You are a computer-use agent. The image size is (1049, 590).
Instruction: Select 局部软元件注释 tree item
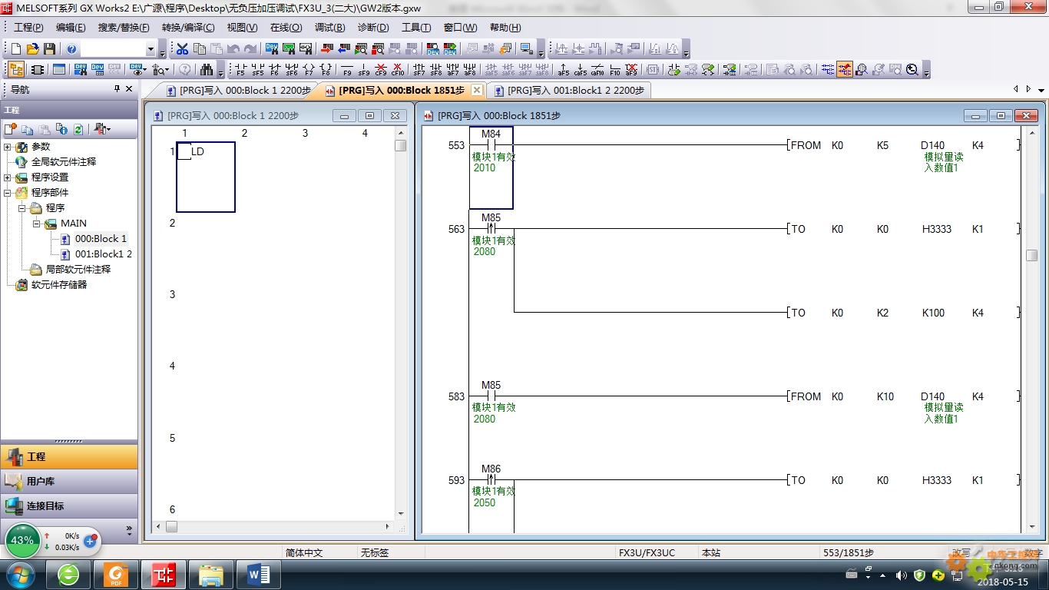coord(78,270)
